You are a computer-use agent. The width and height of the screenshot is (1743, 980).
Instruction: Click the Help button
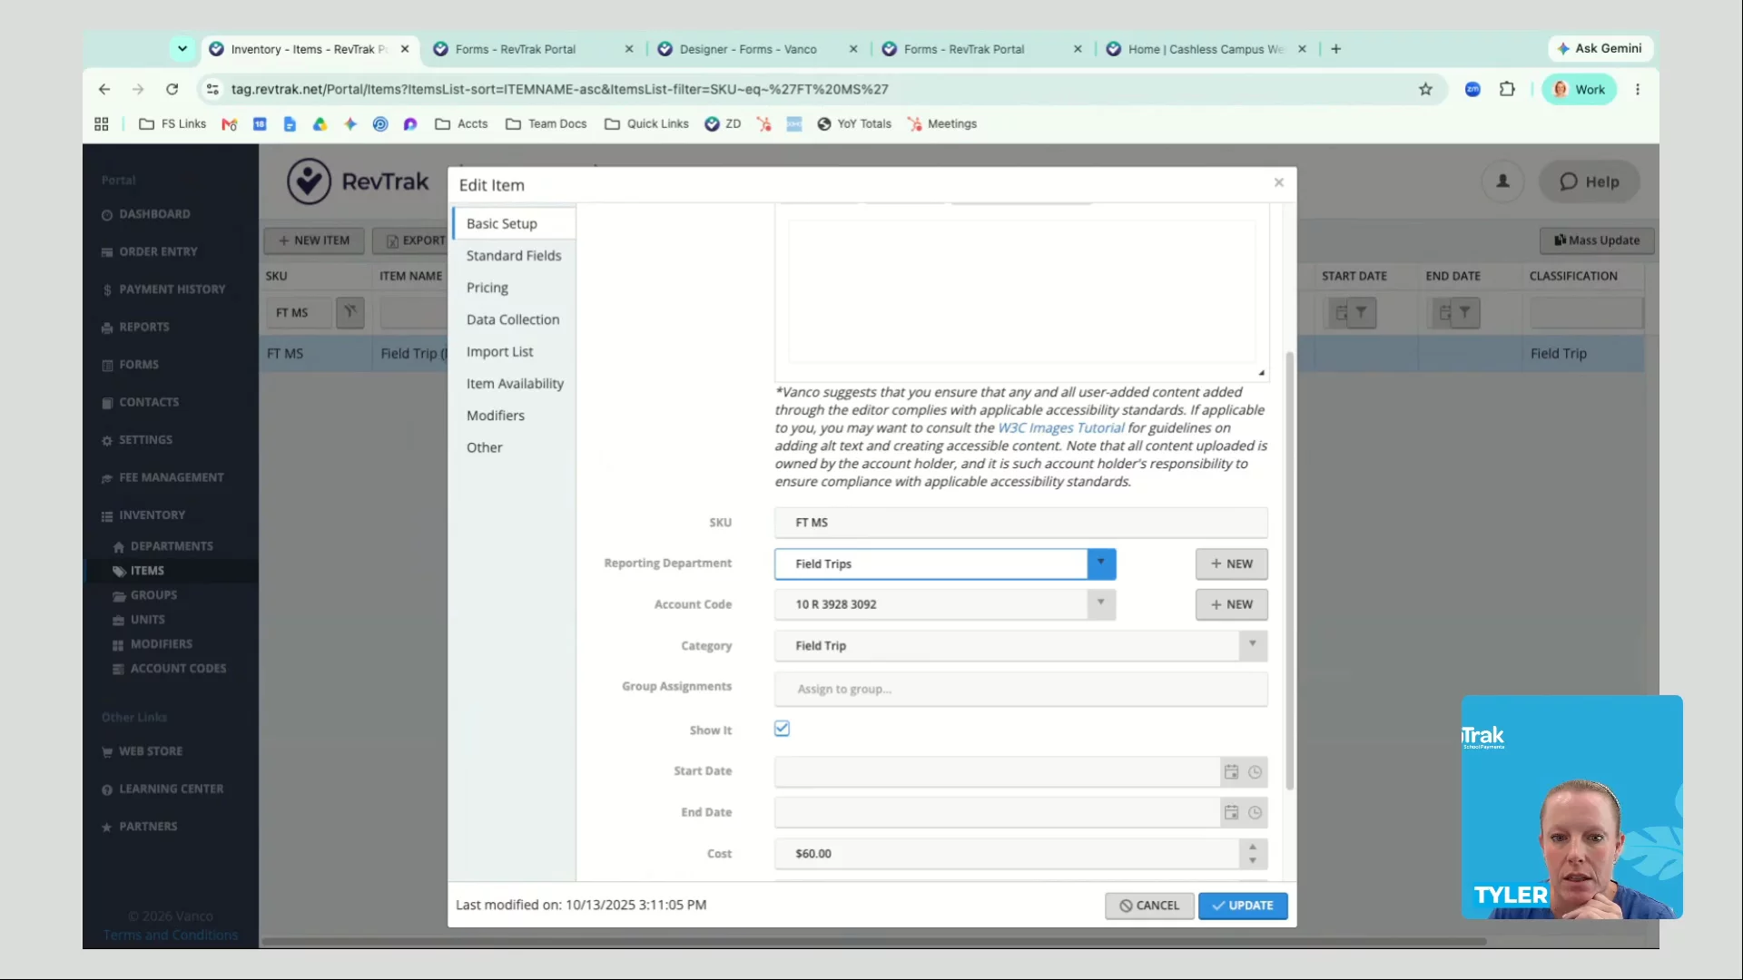[1590, 181]
